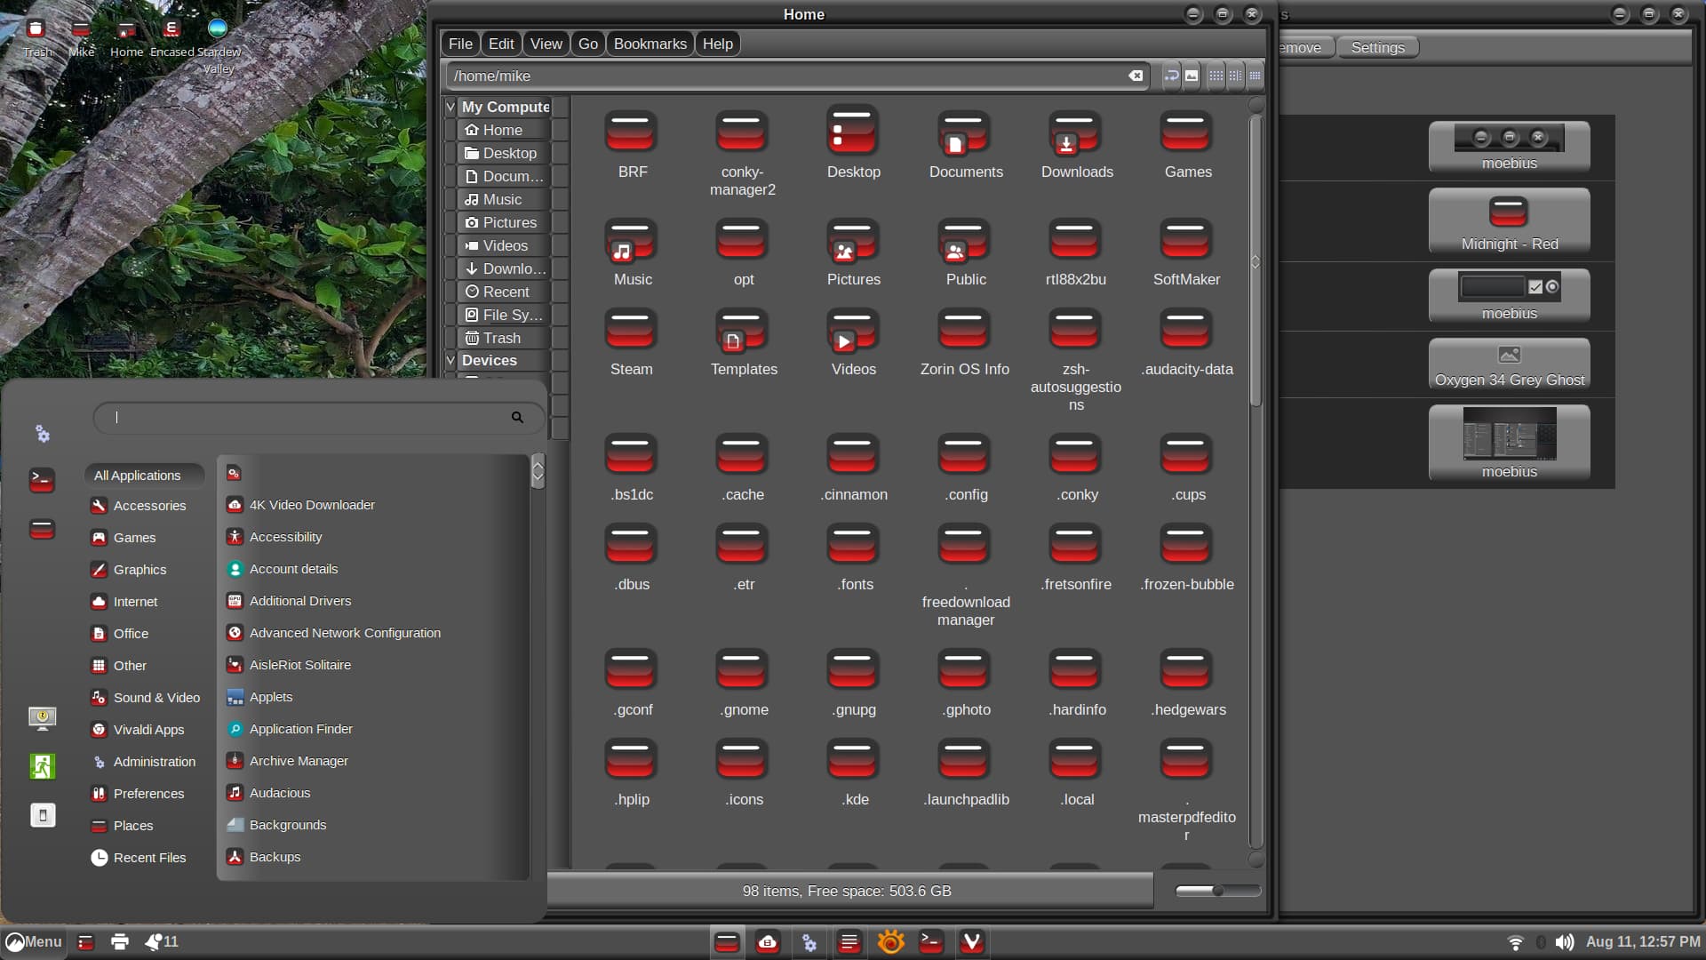Clear the /home/mike location bar text
This screenshot has height=960, width=1706.
pos(1136,76)
